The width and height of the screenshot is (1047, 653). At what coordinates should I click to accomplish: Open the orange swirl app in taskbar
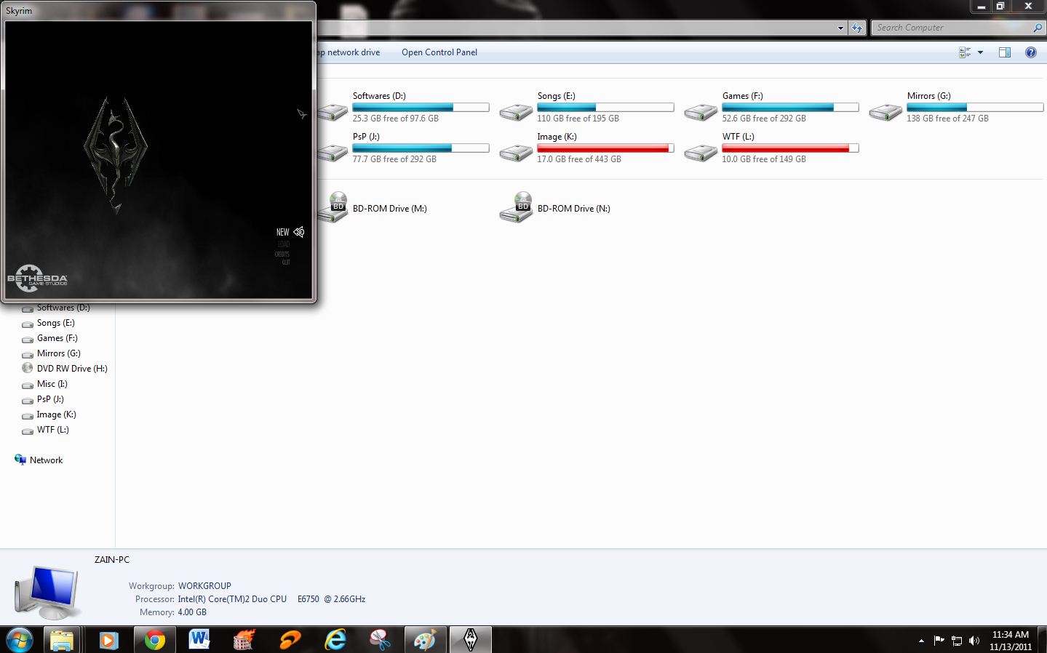click(290, 640)
